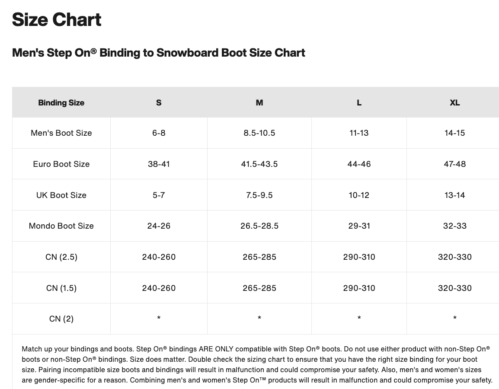
Task: Select the 8.5-10.5 men's boot size cell
Action: [x=259, y=133]
